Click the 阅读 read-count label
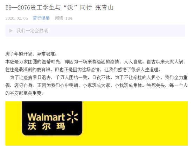This screenshot has height=146, width=194. tap(59, 18)
